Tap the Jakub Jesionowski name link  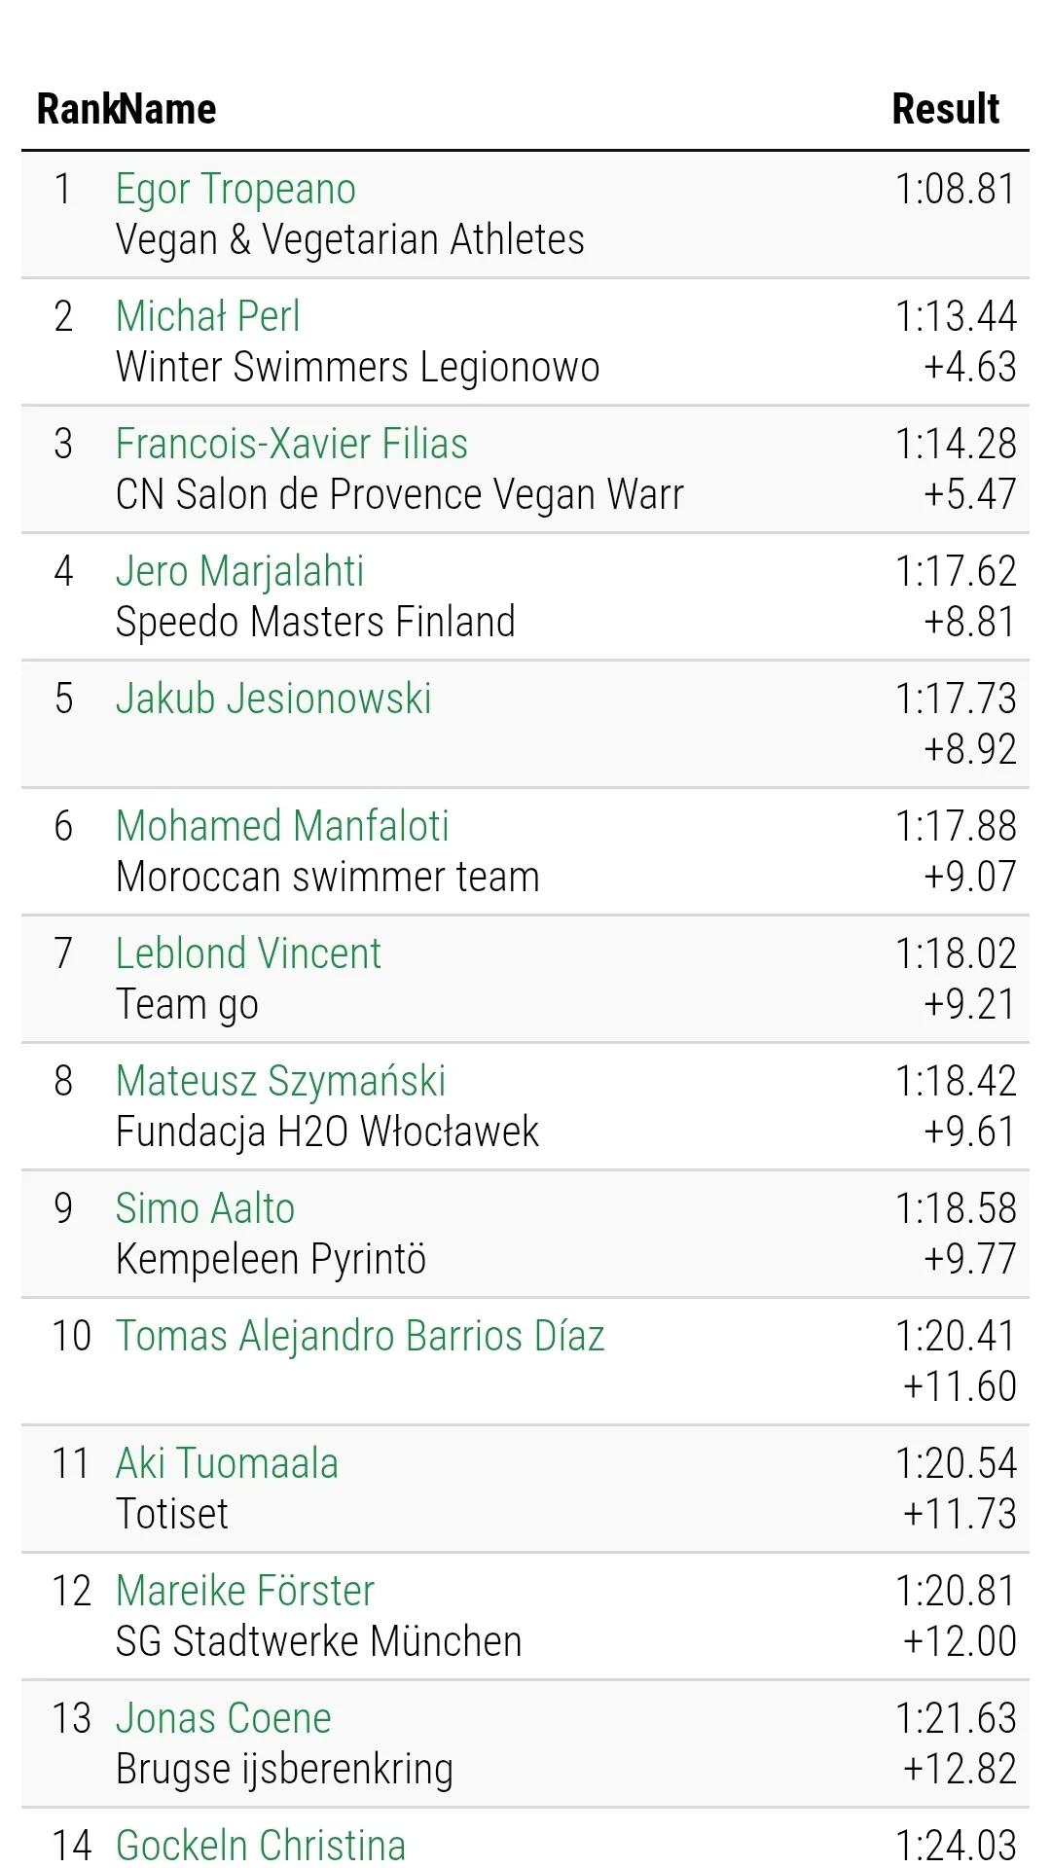(x=273, y=699)
